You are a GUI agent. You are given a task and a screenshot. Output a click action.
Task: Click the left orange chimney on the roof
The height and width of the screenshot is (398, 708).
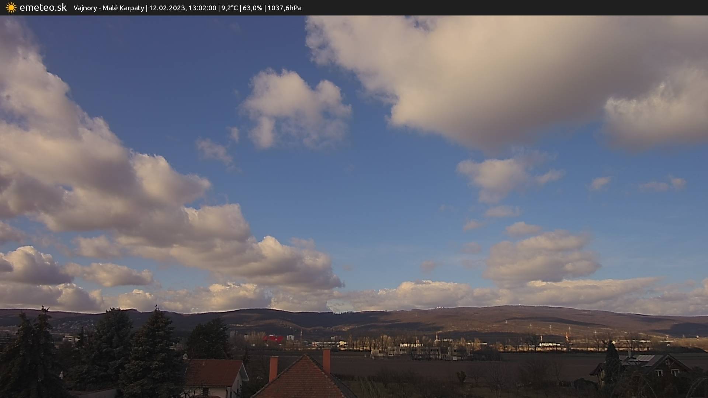tap(273, 369)
